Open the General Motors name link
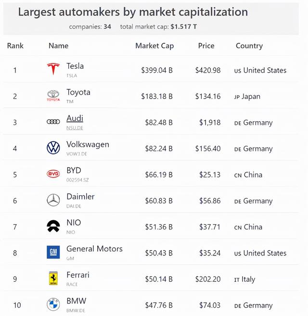This screenshot has width=308, height=316. pyautogui.click(x=94, y=249)
